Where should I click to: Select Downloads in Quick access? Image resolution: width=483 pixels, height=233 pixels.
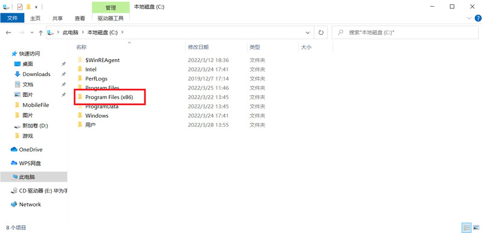(x=36, y=74)
